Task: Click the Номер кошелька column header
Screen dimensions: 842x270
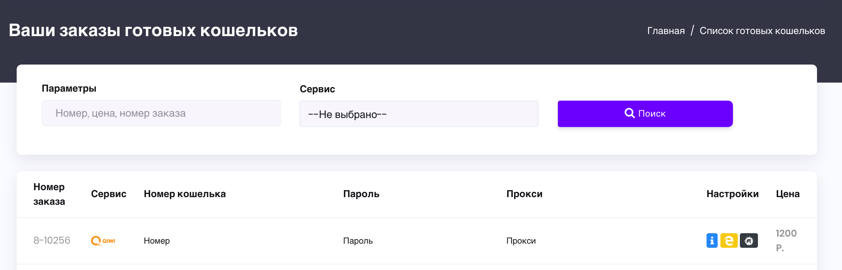Action: coord(185,194)
